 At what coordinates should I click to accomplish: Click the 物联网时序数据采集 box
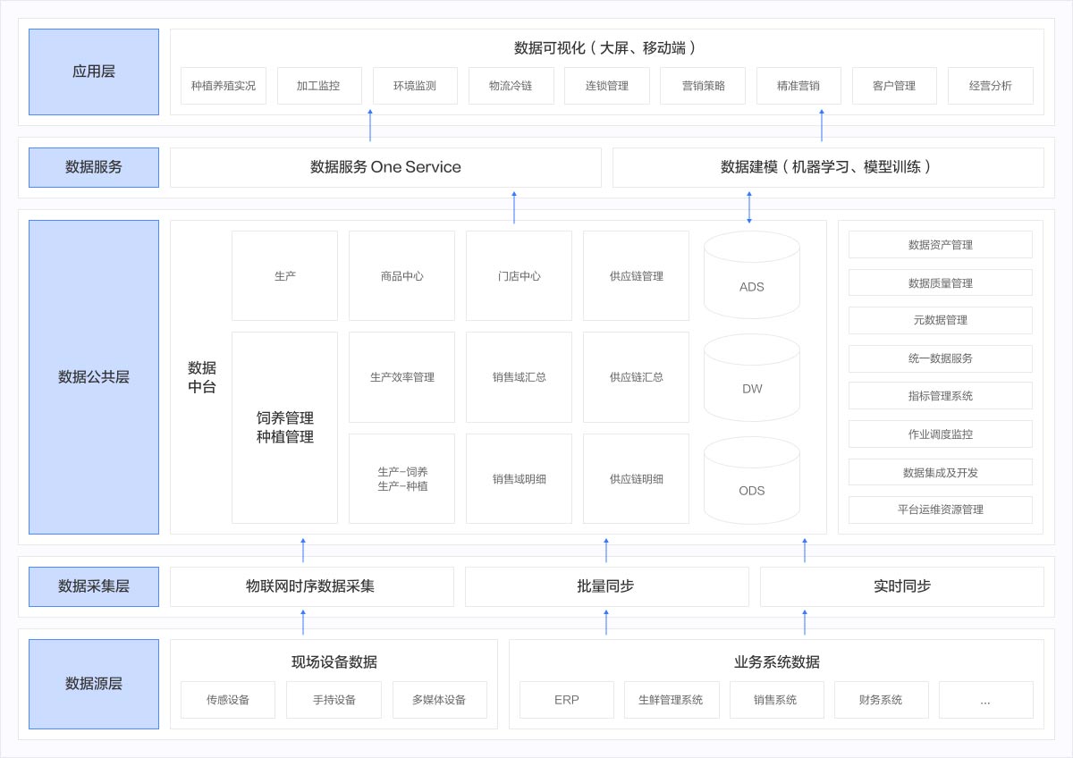coord(311,586)
